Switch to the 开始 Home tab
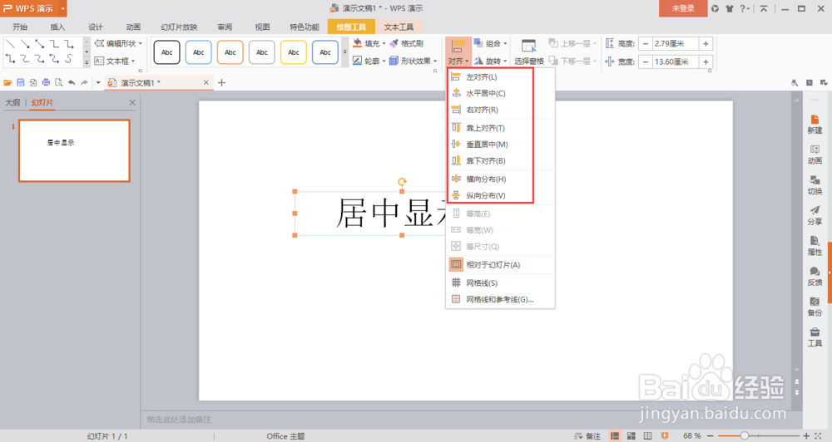 (x=20, y=27)
